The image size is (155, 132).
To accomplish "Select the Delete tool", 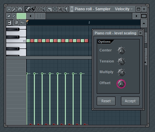I will (x=38, y=9).
